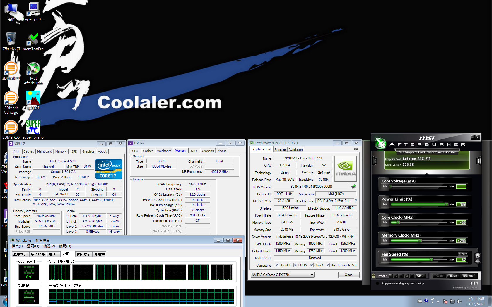The image size is (492, 307).
Task: Click the taskbar clock showing 11:35
Action: [476, 301]
